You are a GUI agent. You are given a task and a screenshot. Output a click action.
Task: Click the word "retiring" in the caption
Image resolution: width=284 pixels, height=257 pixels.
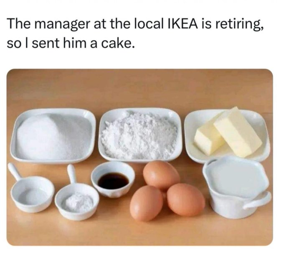click(x=239, y=25)
